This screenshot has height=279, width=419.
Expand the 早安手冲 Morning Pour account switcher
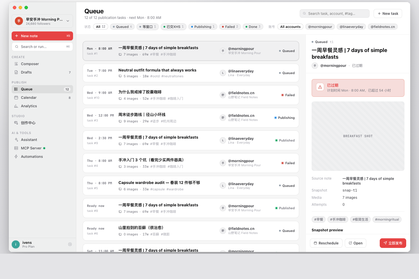42,21
